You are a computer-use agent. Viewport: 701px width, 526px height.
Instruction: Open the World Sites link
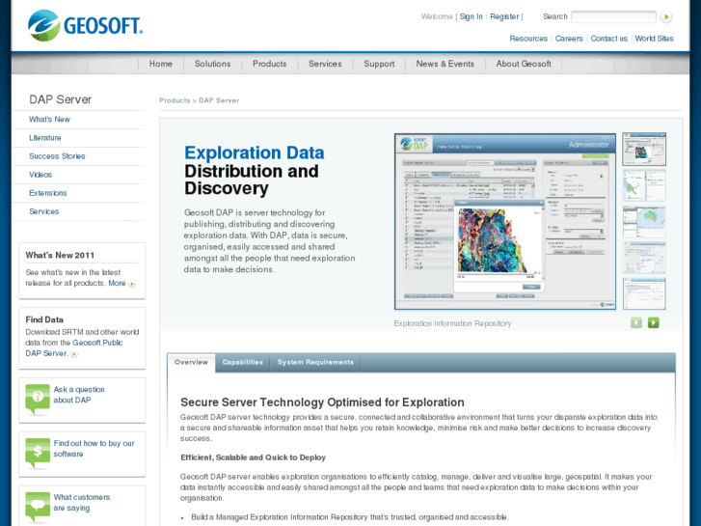click(654, 39)
